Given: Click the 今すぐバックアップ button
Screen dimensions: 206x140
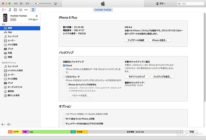Looking at the screenshot, I should pos(137,76).
